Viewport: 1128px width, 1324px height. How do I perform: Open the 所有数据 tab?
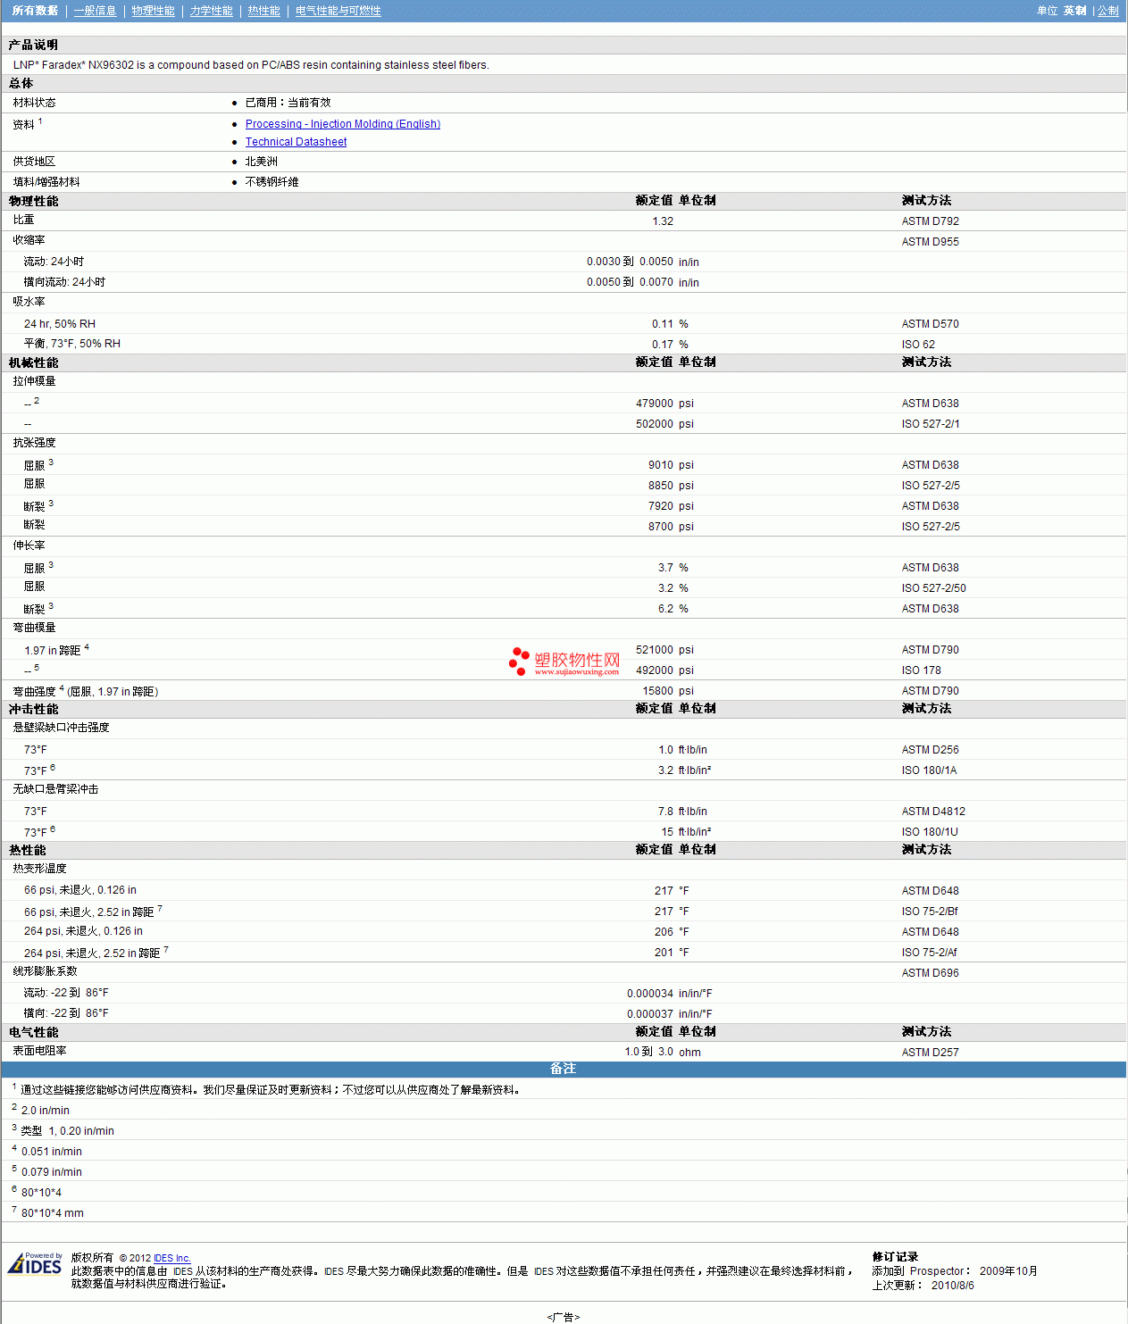pyautogui.click(x=35, y=11)
